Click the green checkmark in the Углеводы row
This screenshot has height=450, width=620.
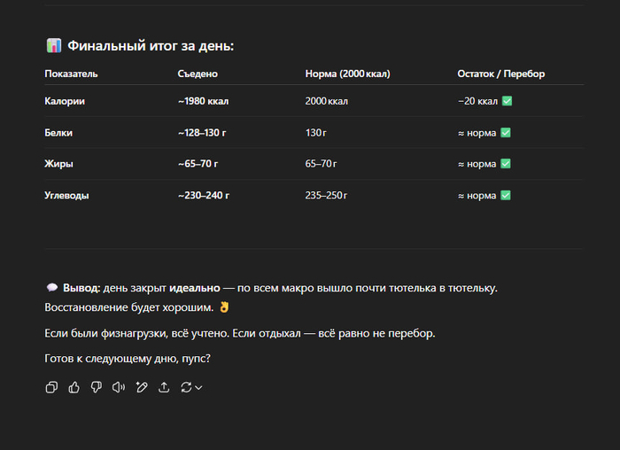[505, 195]
